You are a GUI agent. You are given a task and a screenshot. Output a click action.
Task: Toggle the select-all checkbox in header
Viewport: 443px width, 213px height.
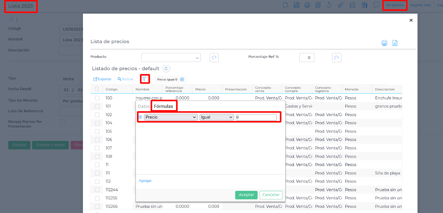97,89
